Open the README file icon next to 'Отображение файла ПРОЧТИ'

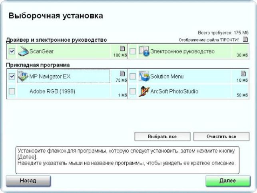(x=245, y=39)
